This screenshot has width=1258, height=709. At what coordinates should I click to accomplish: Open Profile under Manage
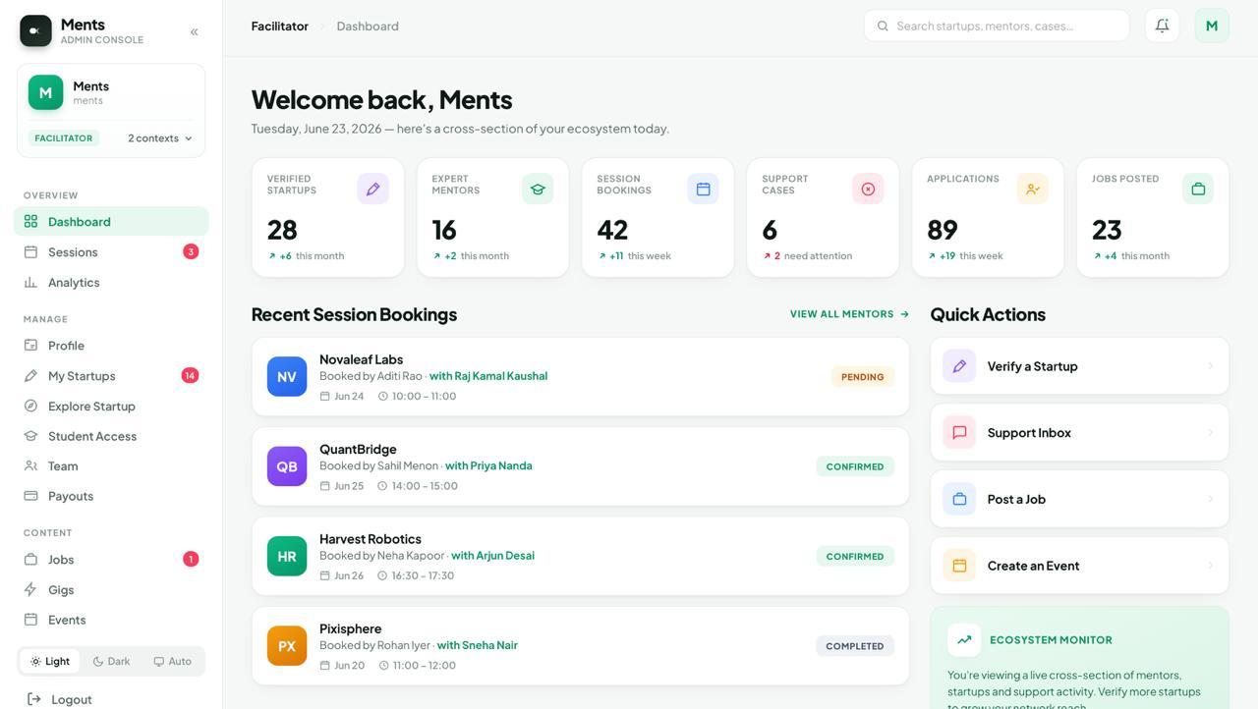click(111, 345)
